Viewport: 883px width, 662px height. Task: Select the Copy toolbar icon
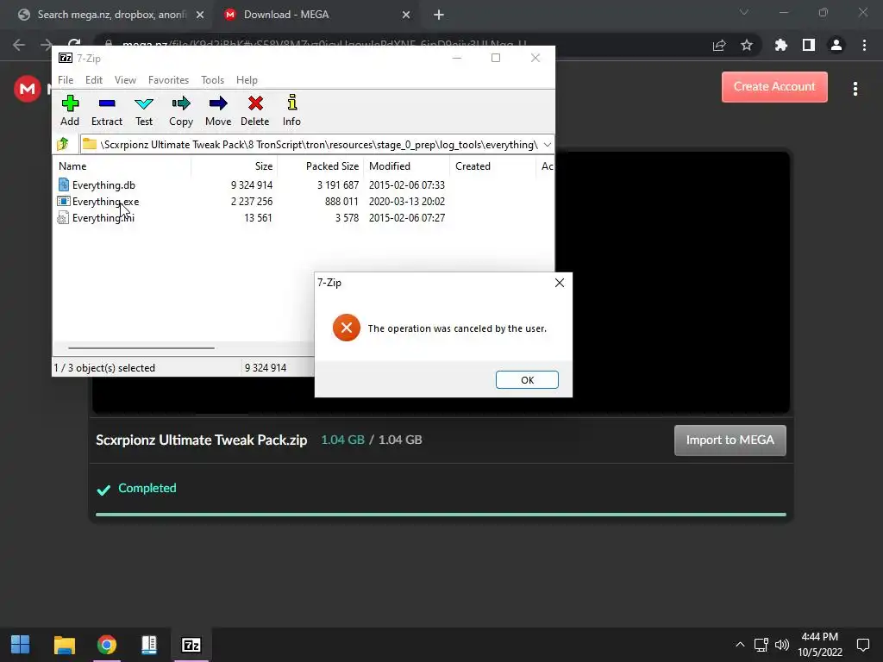point(181,103)
